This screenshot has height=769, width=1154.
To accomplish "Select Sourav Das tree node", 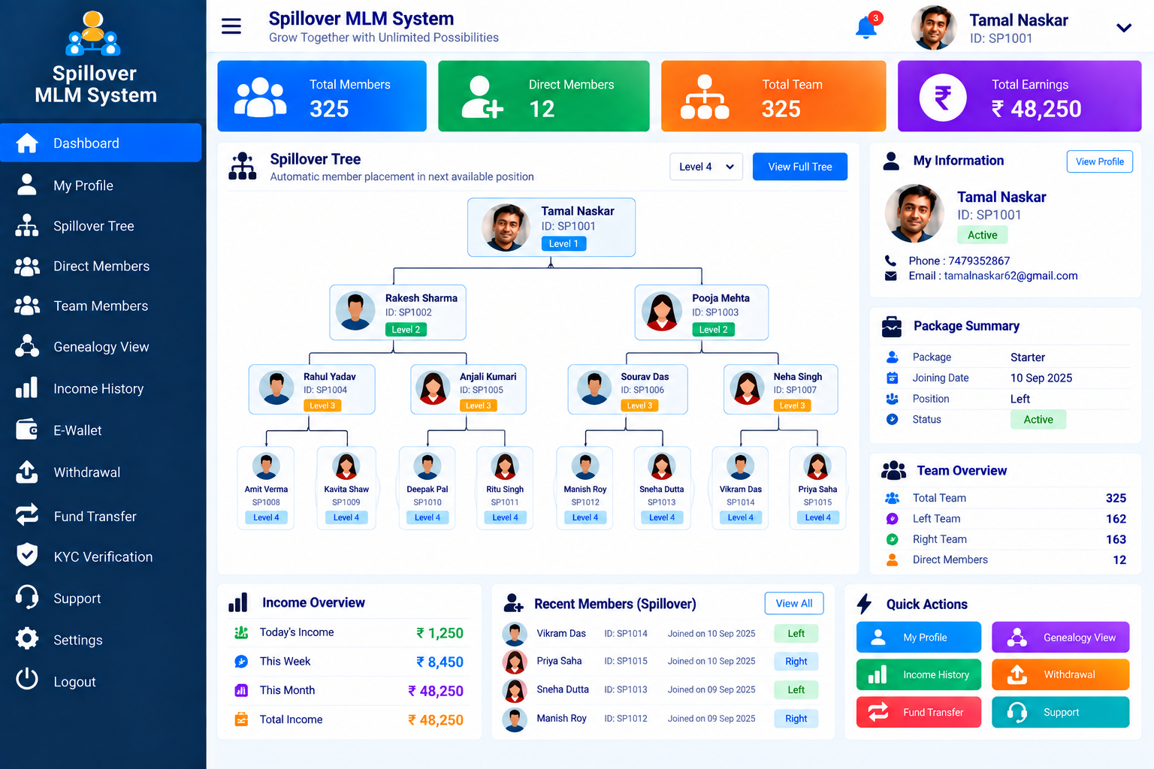I will pos(627,389).
